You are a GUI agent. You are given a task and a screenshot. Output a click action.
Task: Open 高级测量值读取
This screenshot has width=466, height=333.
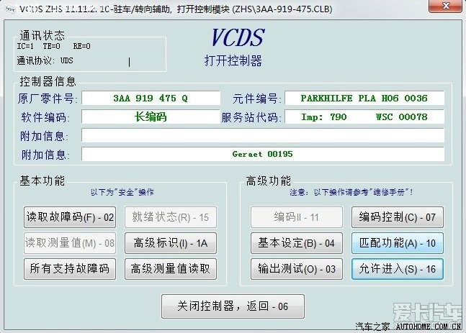[170, 269]
